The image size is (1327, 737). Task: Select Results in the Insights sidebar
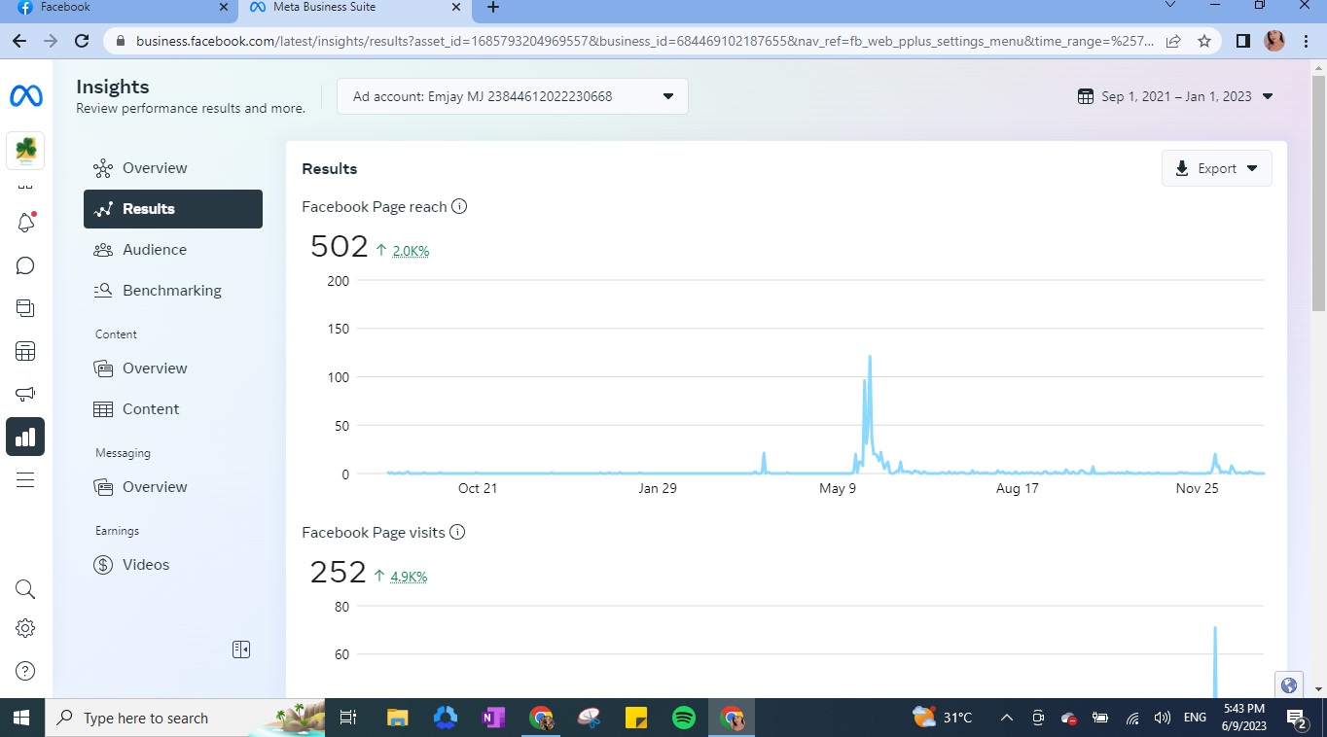coord(173,209)
